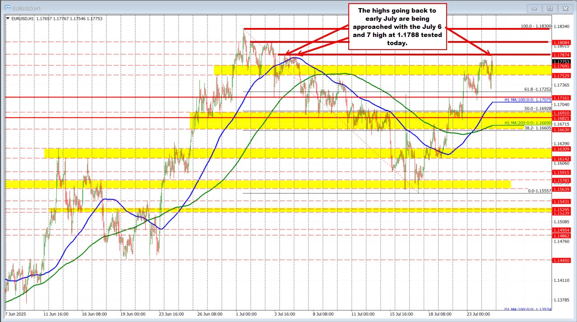Click the red price label 1.17874

point(562,55)
